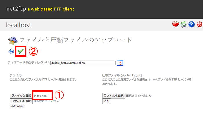Go back with the blue left arrow
The image size is (203, 116).
point(11,52)
